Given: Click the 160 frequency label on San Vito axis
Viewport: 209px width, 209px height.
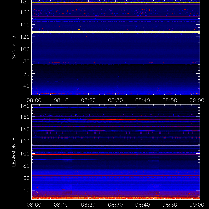Looking at the screenshot, I should (x=25, y=12).
